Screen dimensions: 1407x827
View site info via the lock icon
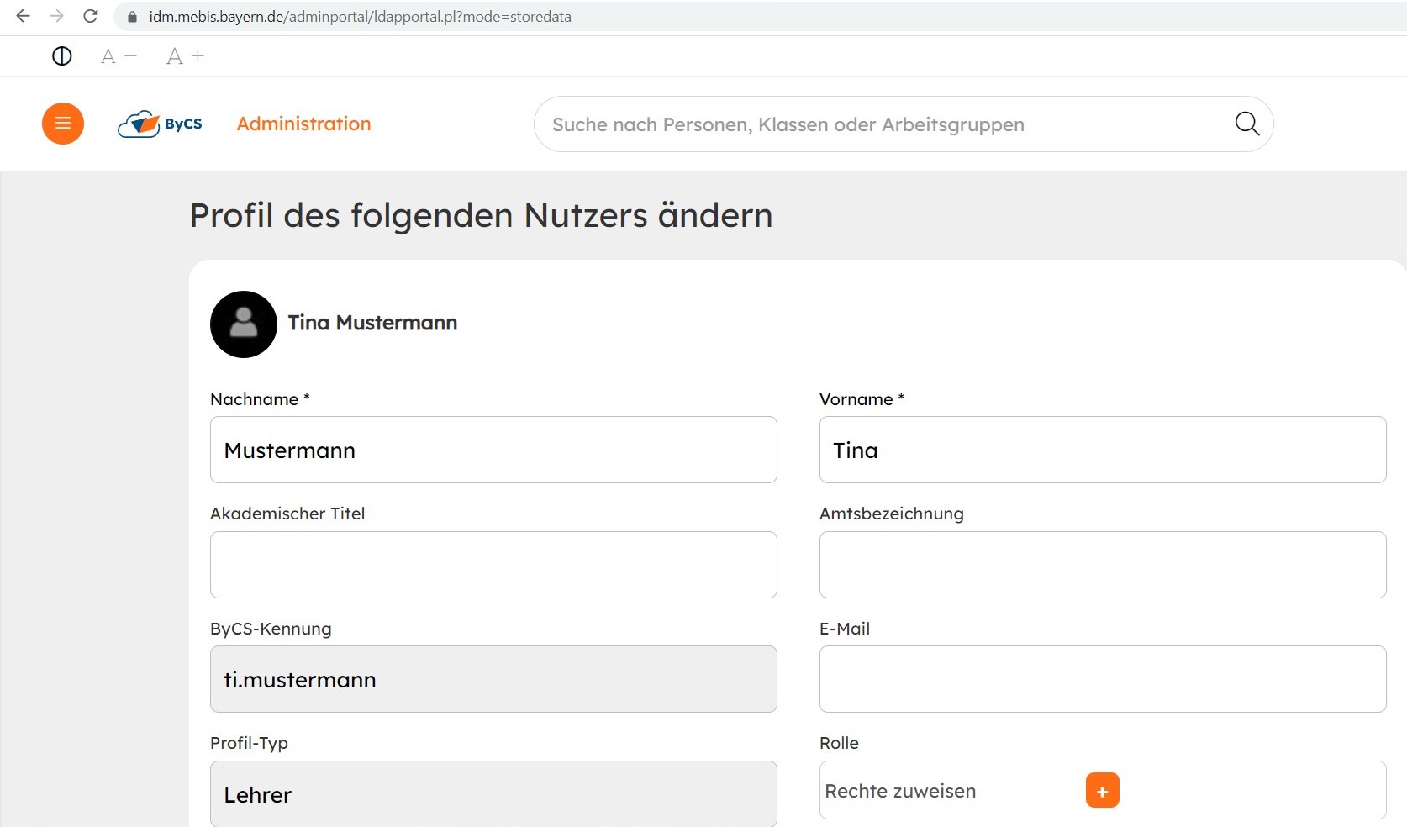(x=132, y=17)
